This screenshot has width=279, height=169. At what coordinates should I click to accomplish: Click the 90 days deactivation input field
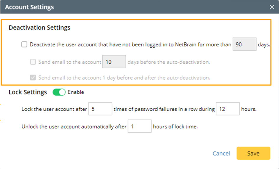(244, 45)
